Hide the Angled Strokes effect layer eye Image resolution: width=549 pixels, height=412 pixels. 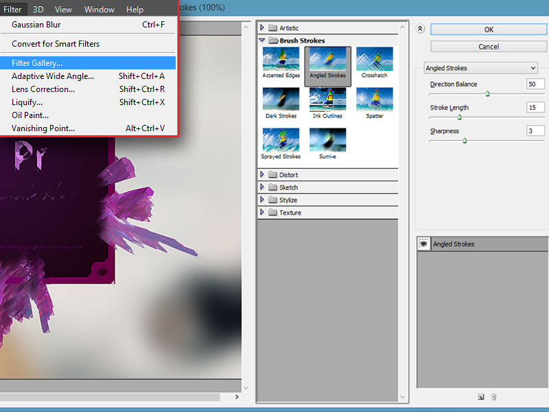pos(423,244)
